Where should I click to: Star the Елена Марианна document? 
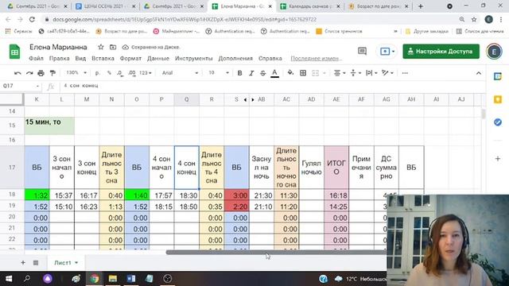point(101,47)
